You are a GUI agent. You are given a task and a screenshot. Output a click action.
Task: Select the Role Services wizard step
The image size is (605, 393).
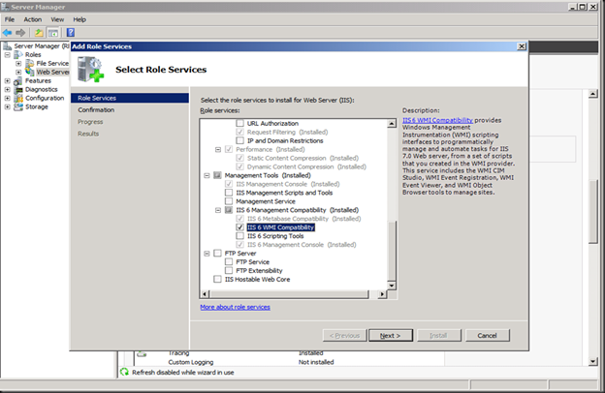point(130,98)
